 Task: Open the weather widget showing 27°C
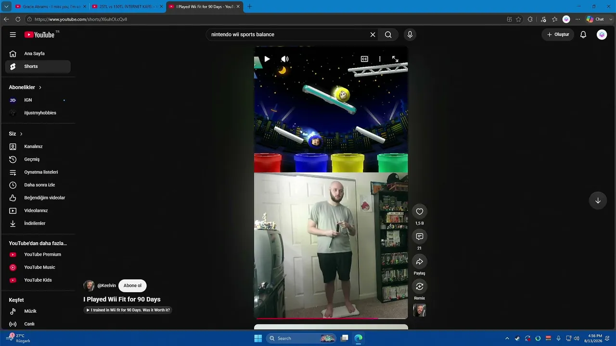click(19, 338)
